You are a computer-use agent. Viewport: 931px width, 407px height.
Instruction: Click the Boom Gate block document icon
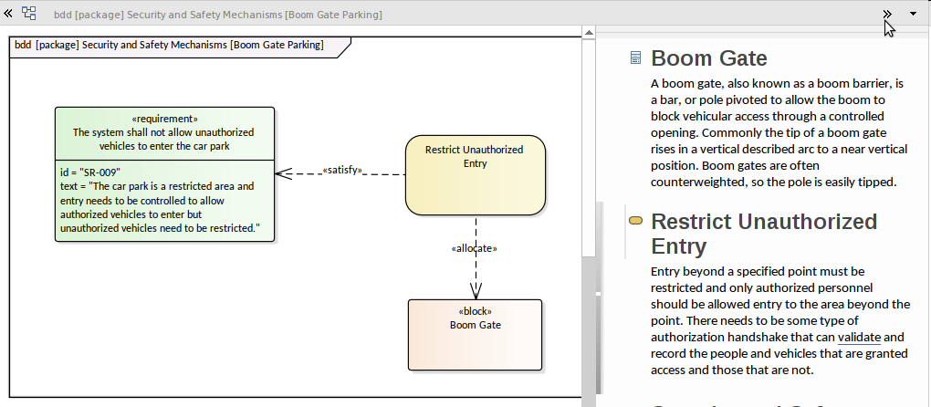(x=635, y=58)
